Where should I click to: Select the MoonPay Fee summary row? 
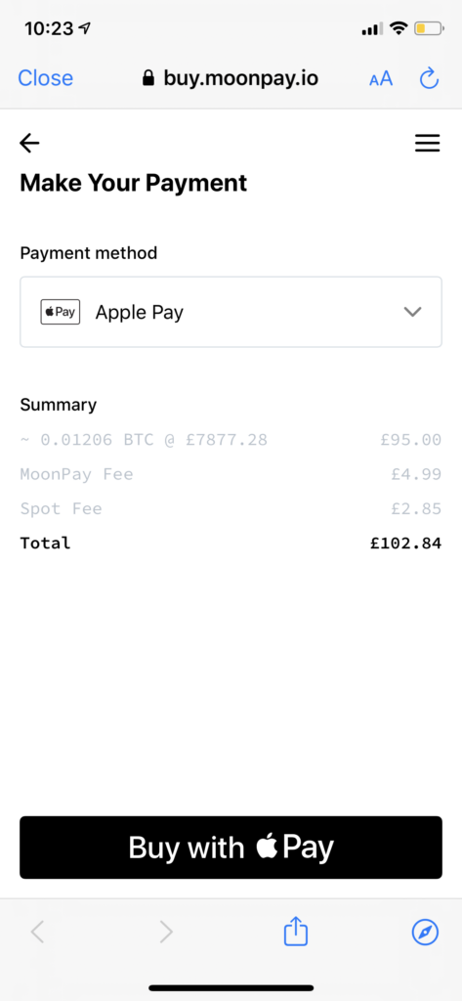click(231, 474)
